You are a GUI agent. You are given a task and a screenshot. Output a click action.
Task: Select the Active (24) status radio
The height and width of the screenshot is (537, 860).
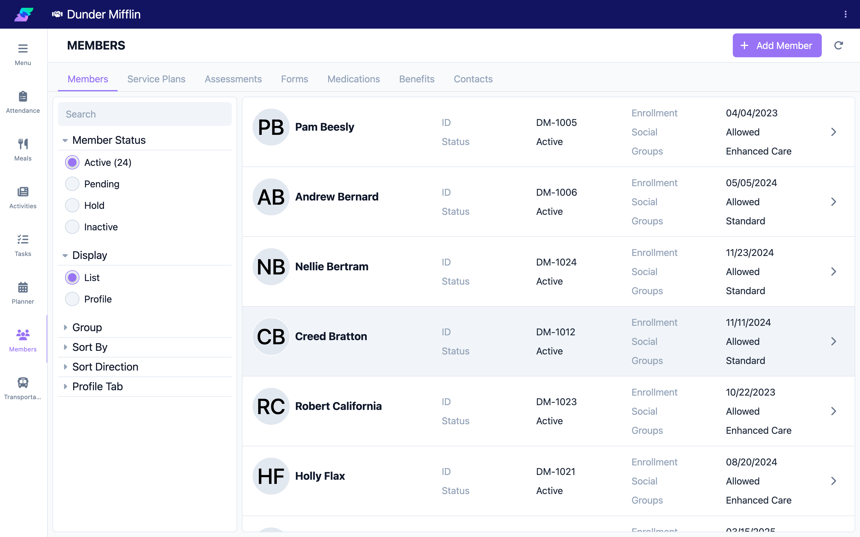(x=72, y=162)
